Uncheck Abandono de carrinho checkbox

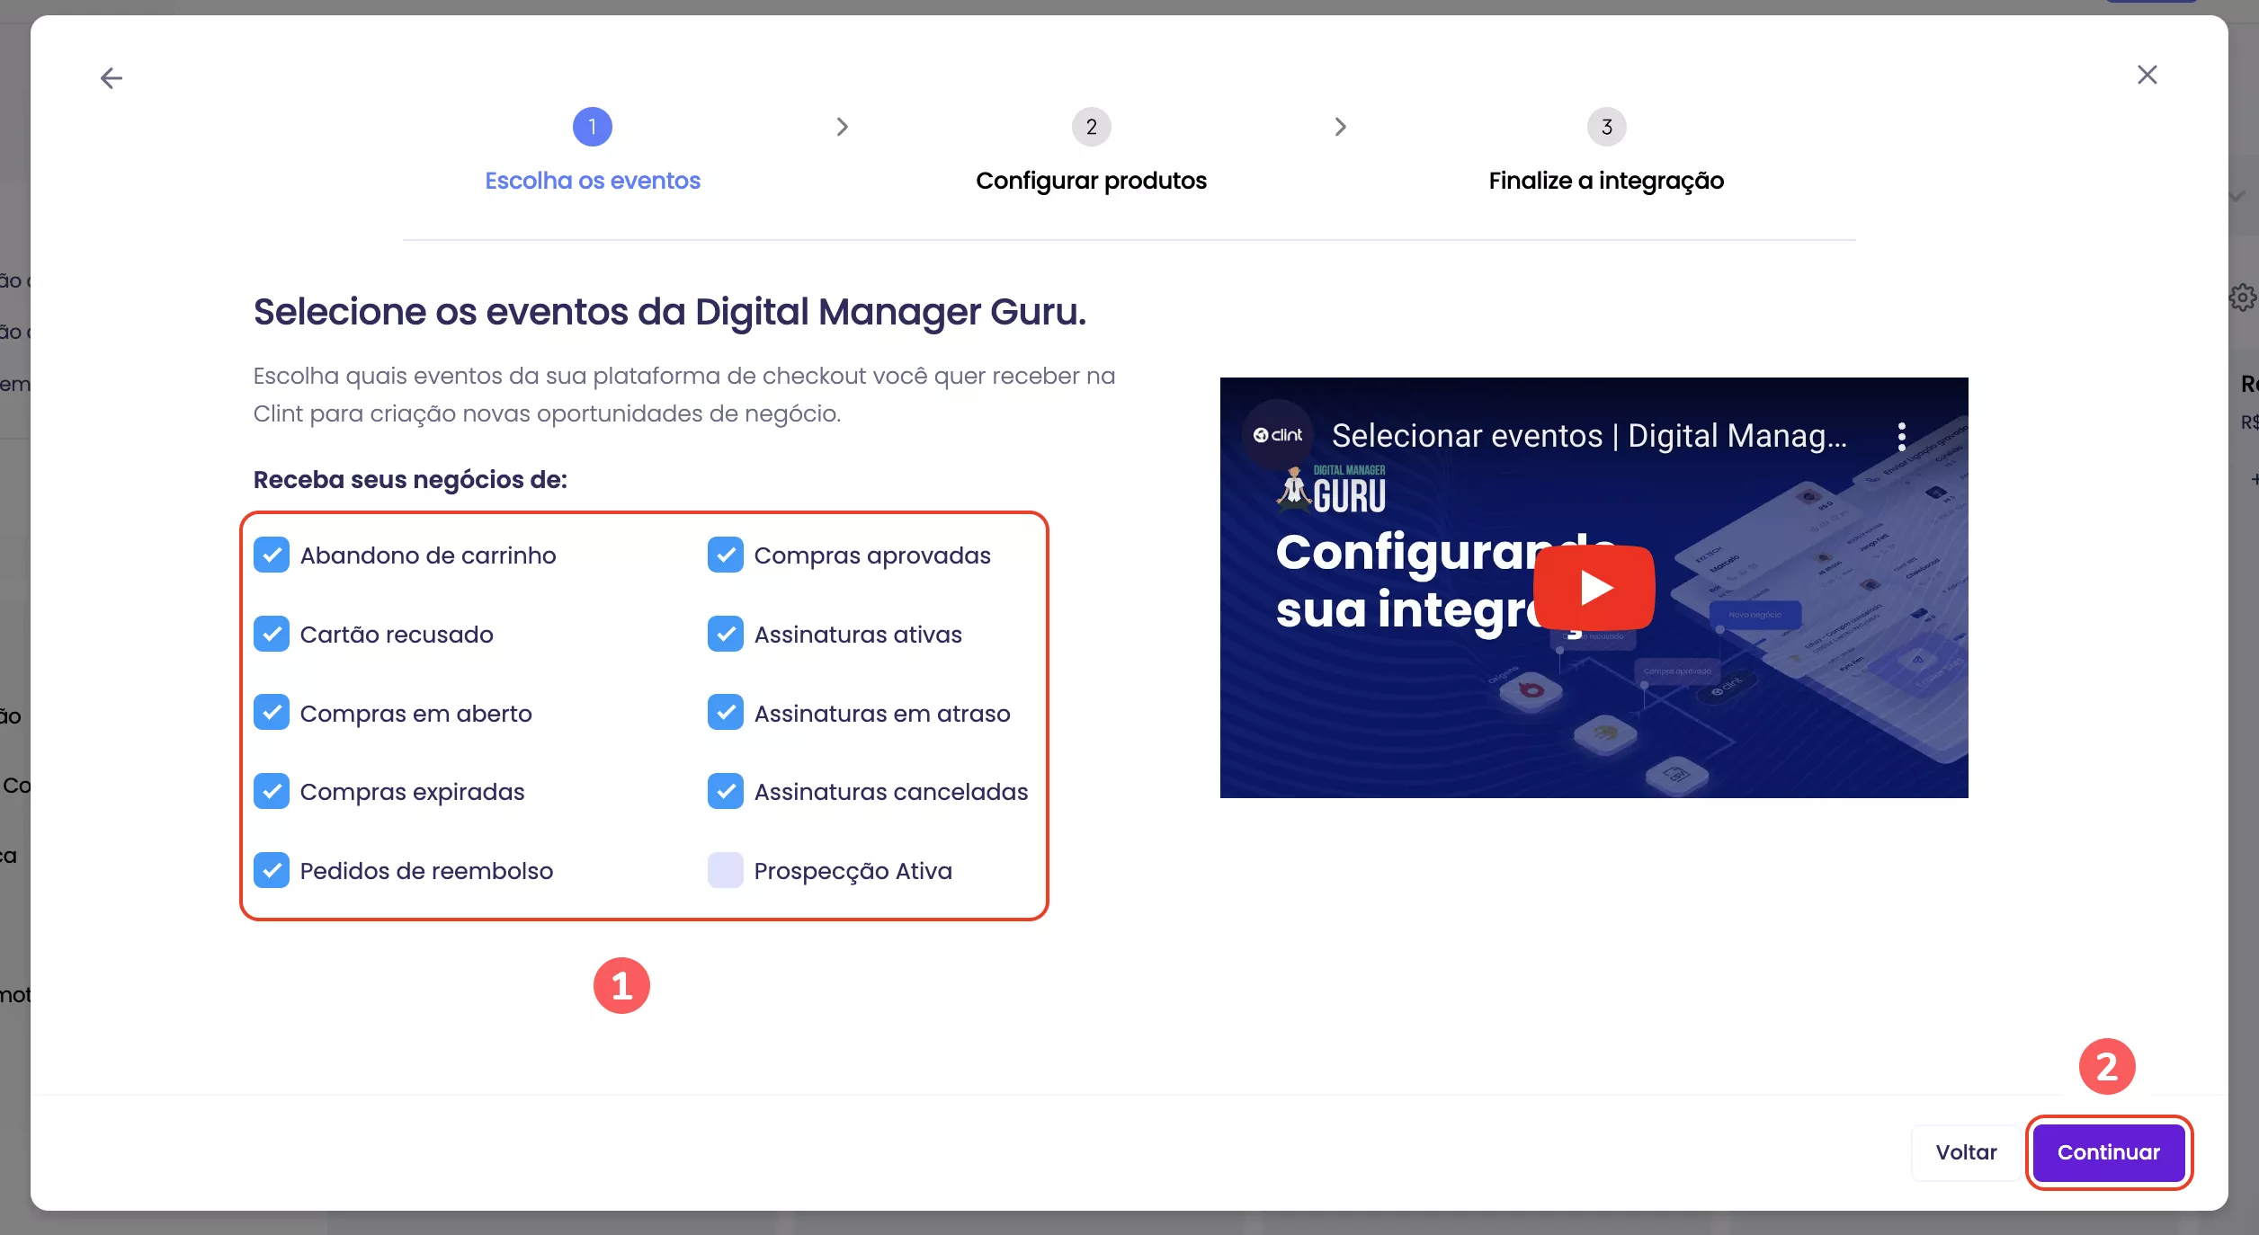point(272,555)
